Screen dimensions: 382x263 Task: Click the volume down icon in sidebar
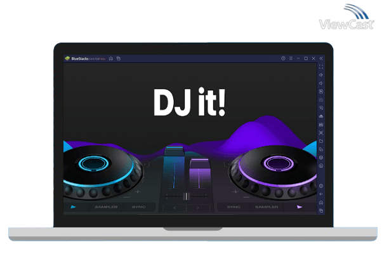321,83
